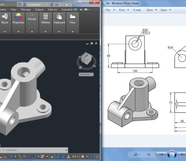Open the Unnamed coordinate system dropdown under ViewCube
The image size is (186, 161).
pos(86,74)
